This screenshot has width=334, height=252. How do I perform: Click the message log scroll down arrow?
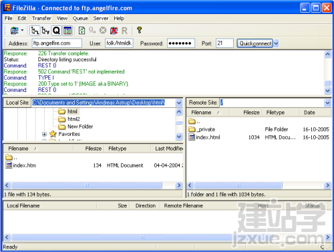pyautogui.click(x=327, y=91)
